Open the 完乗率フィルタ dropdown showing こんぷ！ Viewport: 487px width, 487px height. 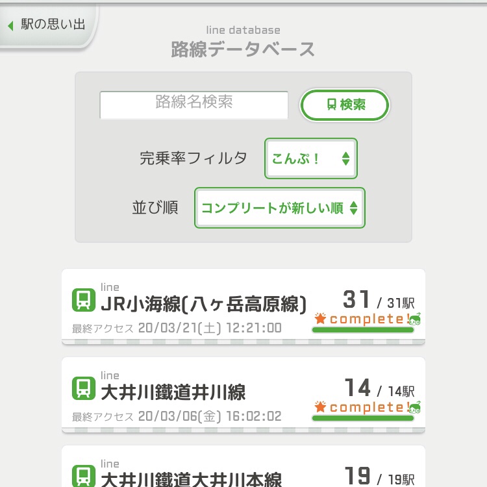311,158
